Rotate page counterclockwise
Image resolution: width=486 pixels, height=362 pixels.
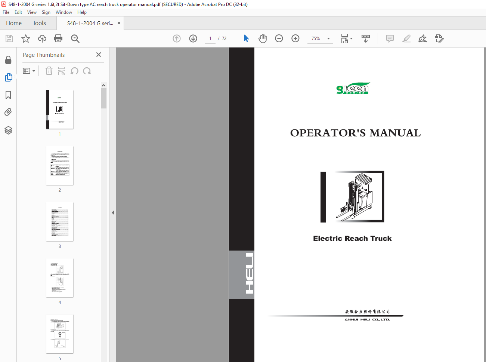pyautogui.click(x=74, y=71)
